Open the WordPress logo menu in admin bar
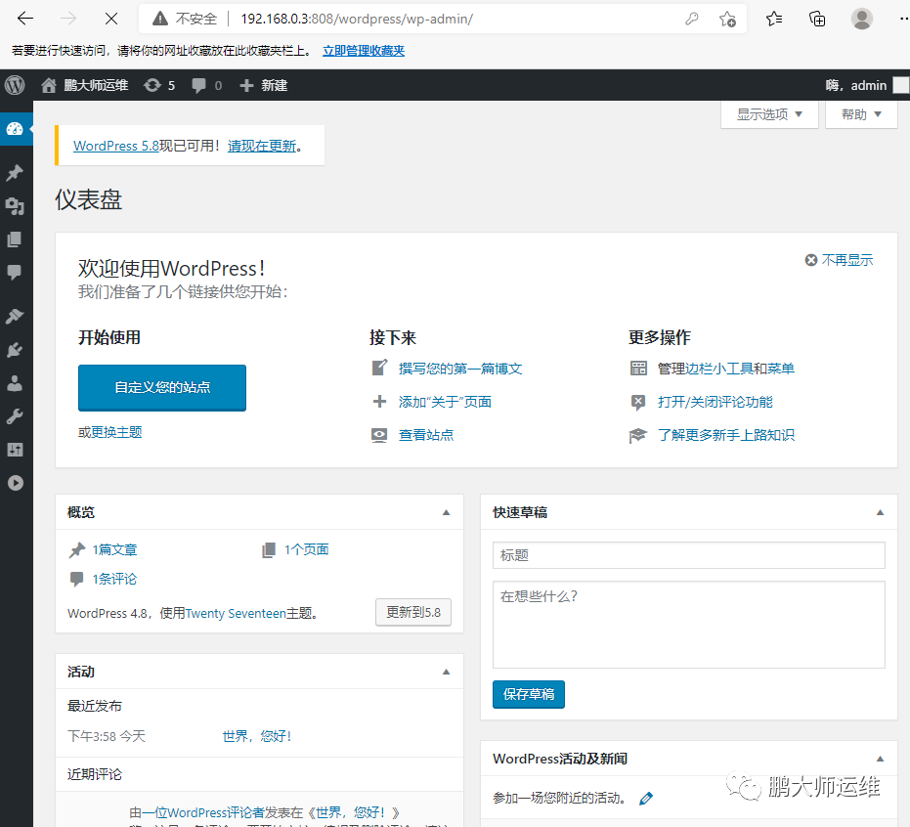910x827 pixels. (x=15, y=85)
